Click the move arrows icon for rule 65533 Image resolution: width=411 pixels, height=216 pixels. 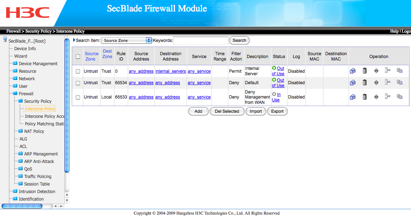tap(376, 97)
